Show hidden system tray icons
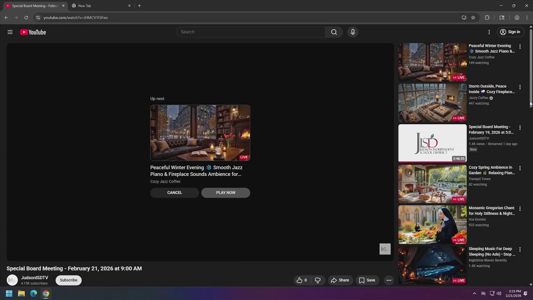The height and width of the screenshot is (300, 533). (474, 293)
